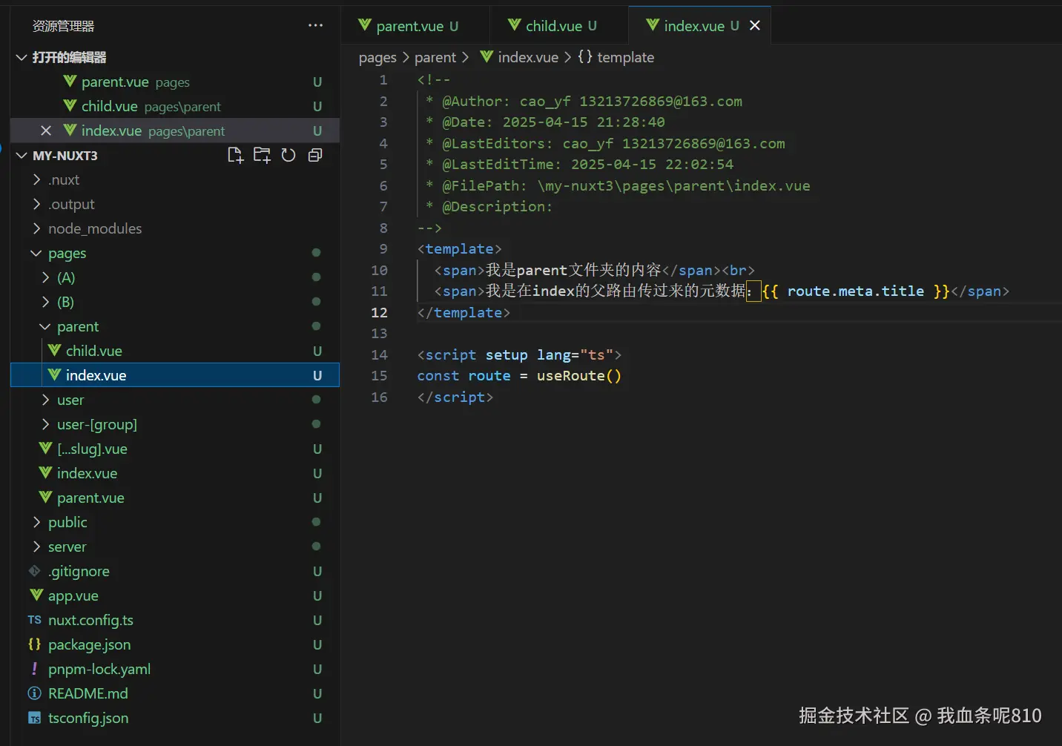This screenshot has width=1062, height=746.
Task: Open the tsconfig.json file
Action: pyautogui.click(x=175, y=718)
